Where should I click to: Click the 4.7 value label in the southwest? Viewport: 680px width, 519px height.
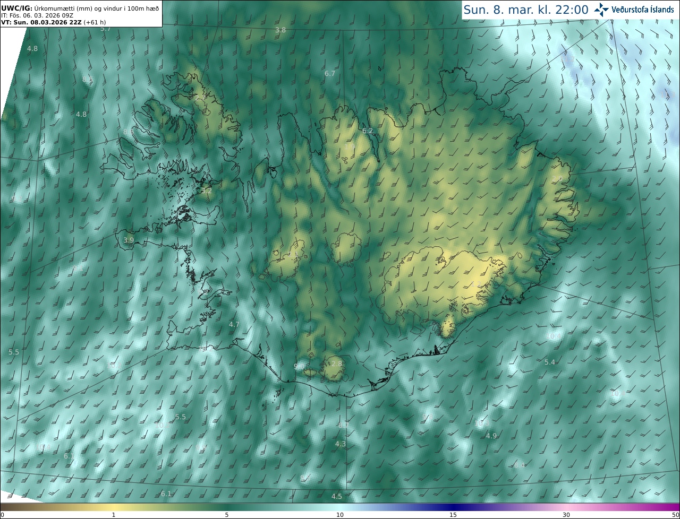pos(234,324)
